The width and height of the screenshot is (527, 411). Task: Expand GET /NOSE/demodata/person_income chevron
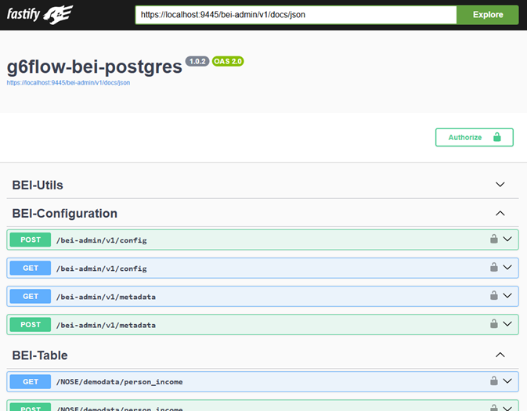click(507, 380)
